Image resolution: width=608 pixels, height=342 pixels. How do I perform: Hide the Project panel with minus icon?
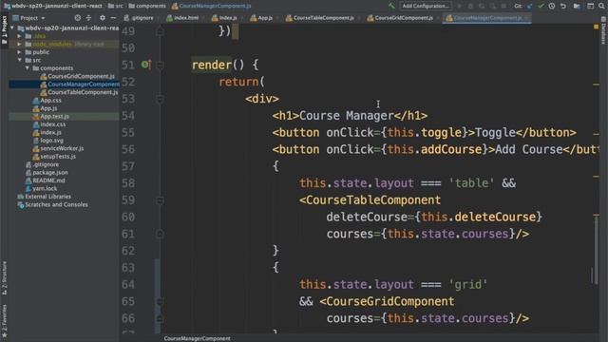coord(113,18)
